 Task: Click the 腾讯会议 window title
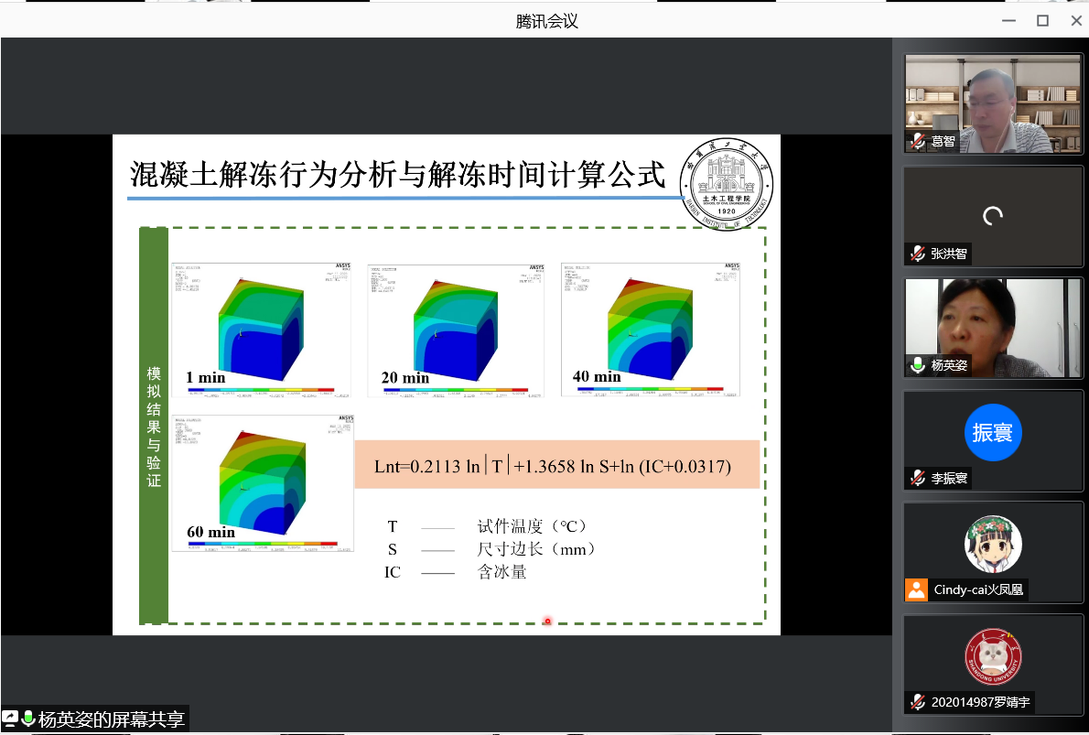click(x=546, y=22)
